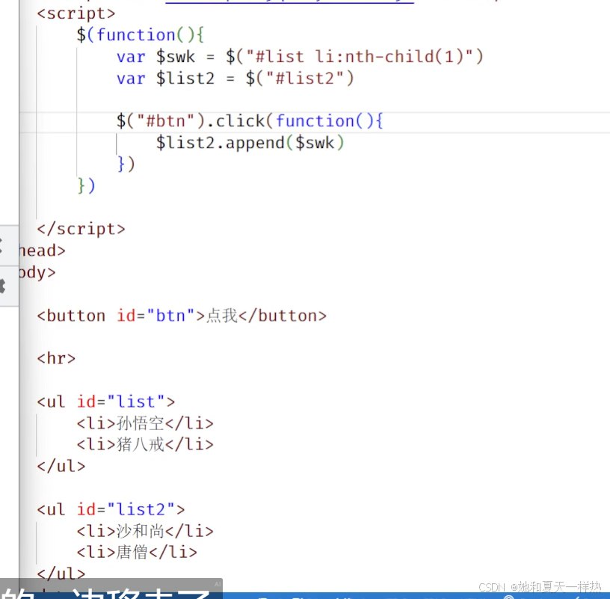Click the <ul id="list2"> line
The height and width of the screenshot is (599, 610).
(111, 510)
